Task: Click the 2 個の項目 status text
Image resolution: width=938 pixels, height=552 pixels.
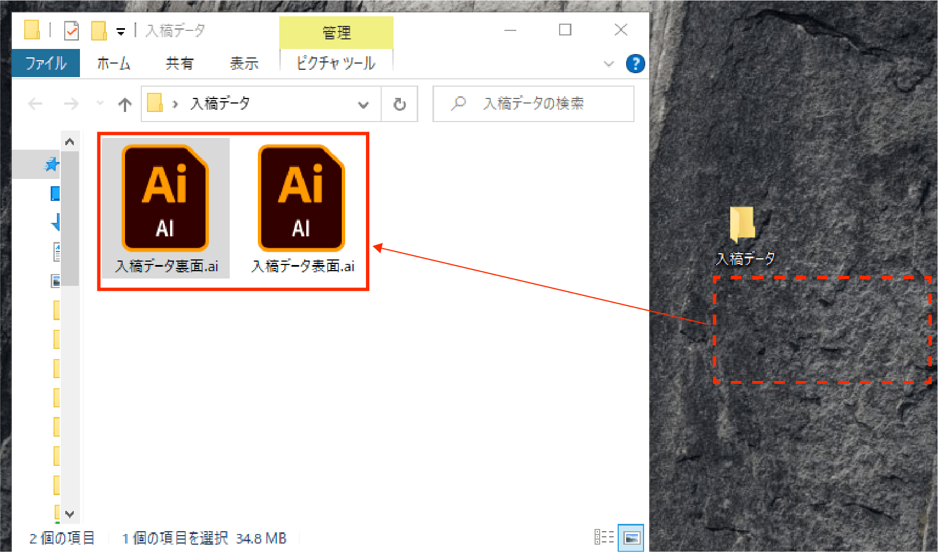Action: click(62, 538)
